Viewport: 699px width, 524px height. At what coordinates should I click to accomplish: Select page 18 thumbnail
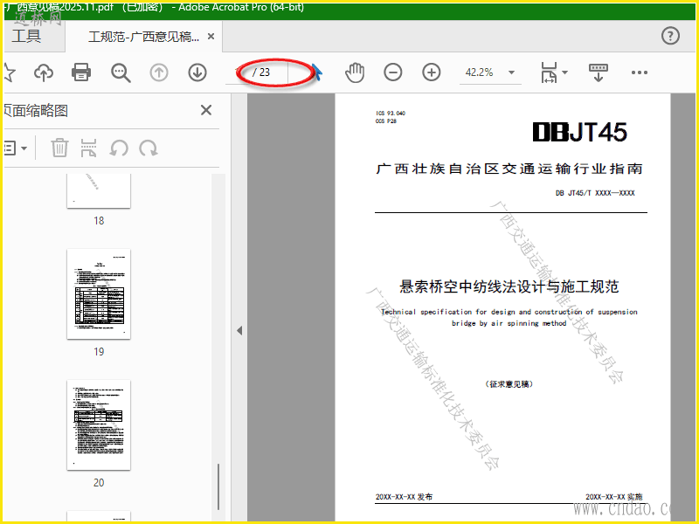click(99, 190)
